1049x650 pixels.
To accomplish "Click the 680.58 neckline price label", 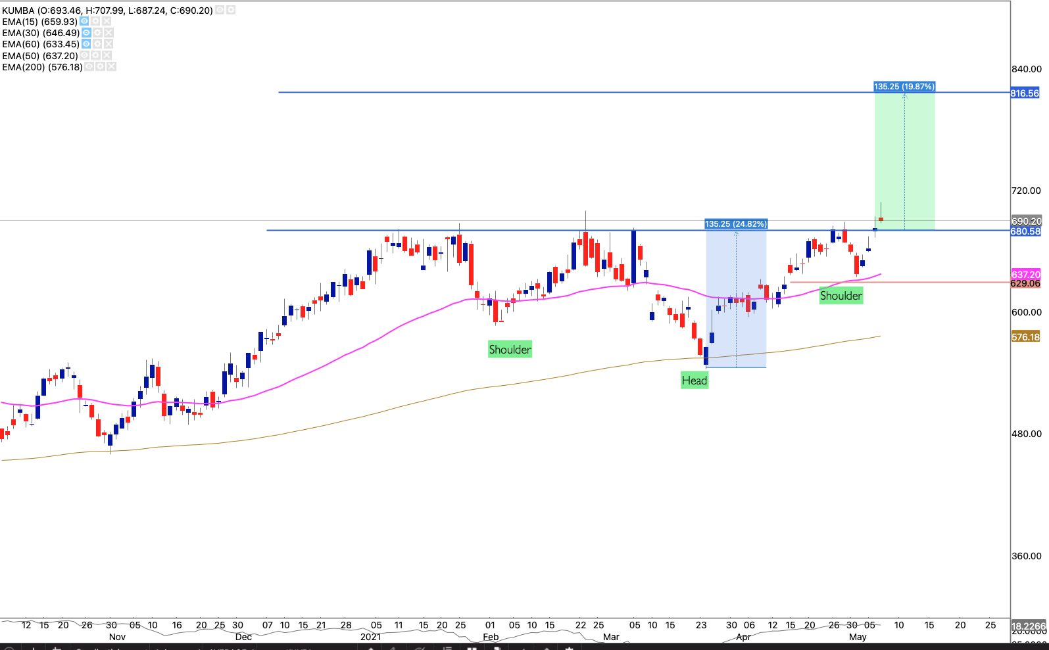I will point(1025,231).
